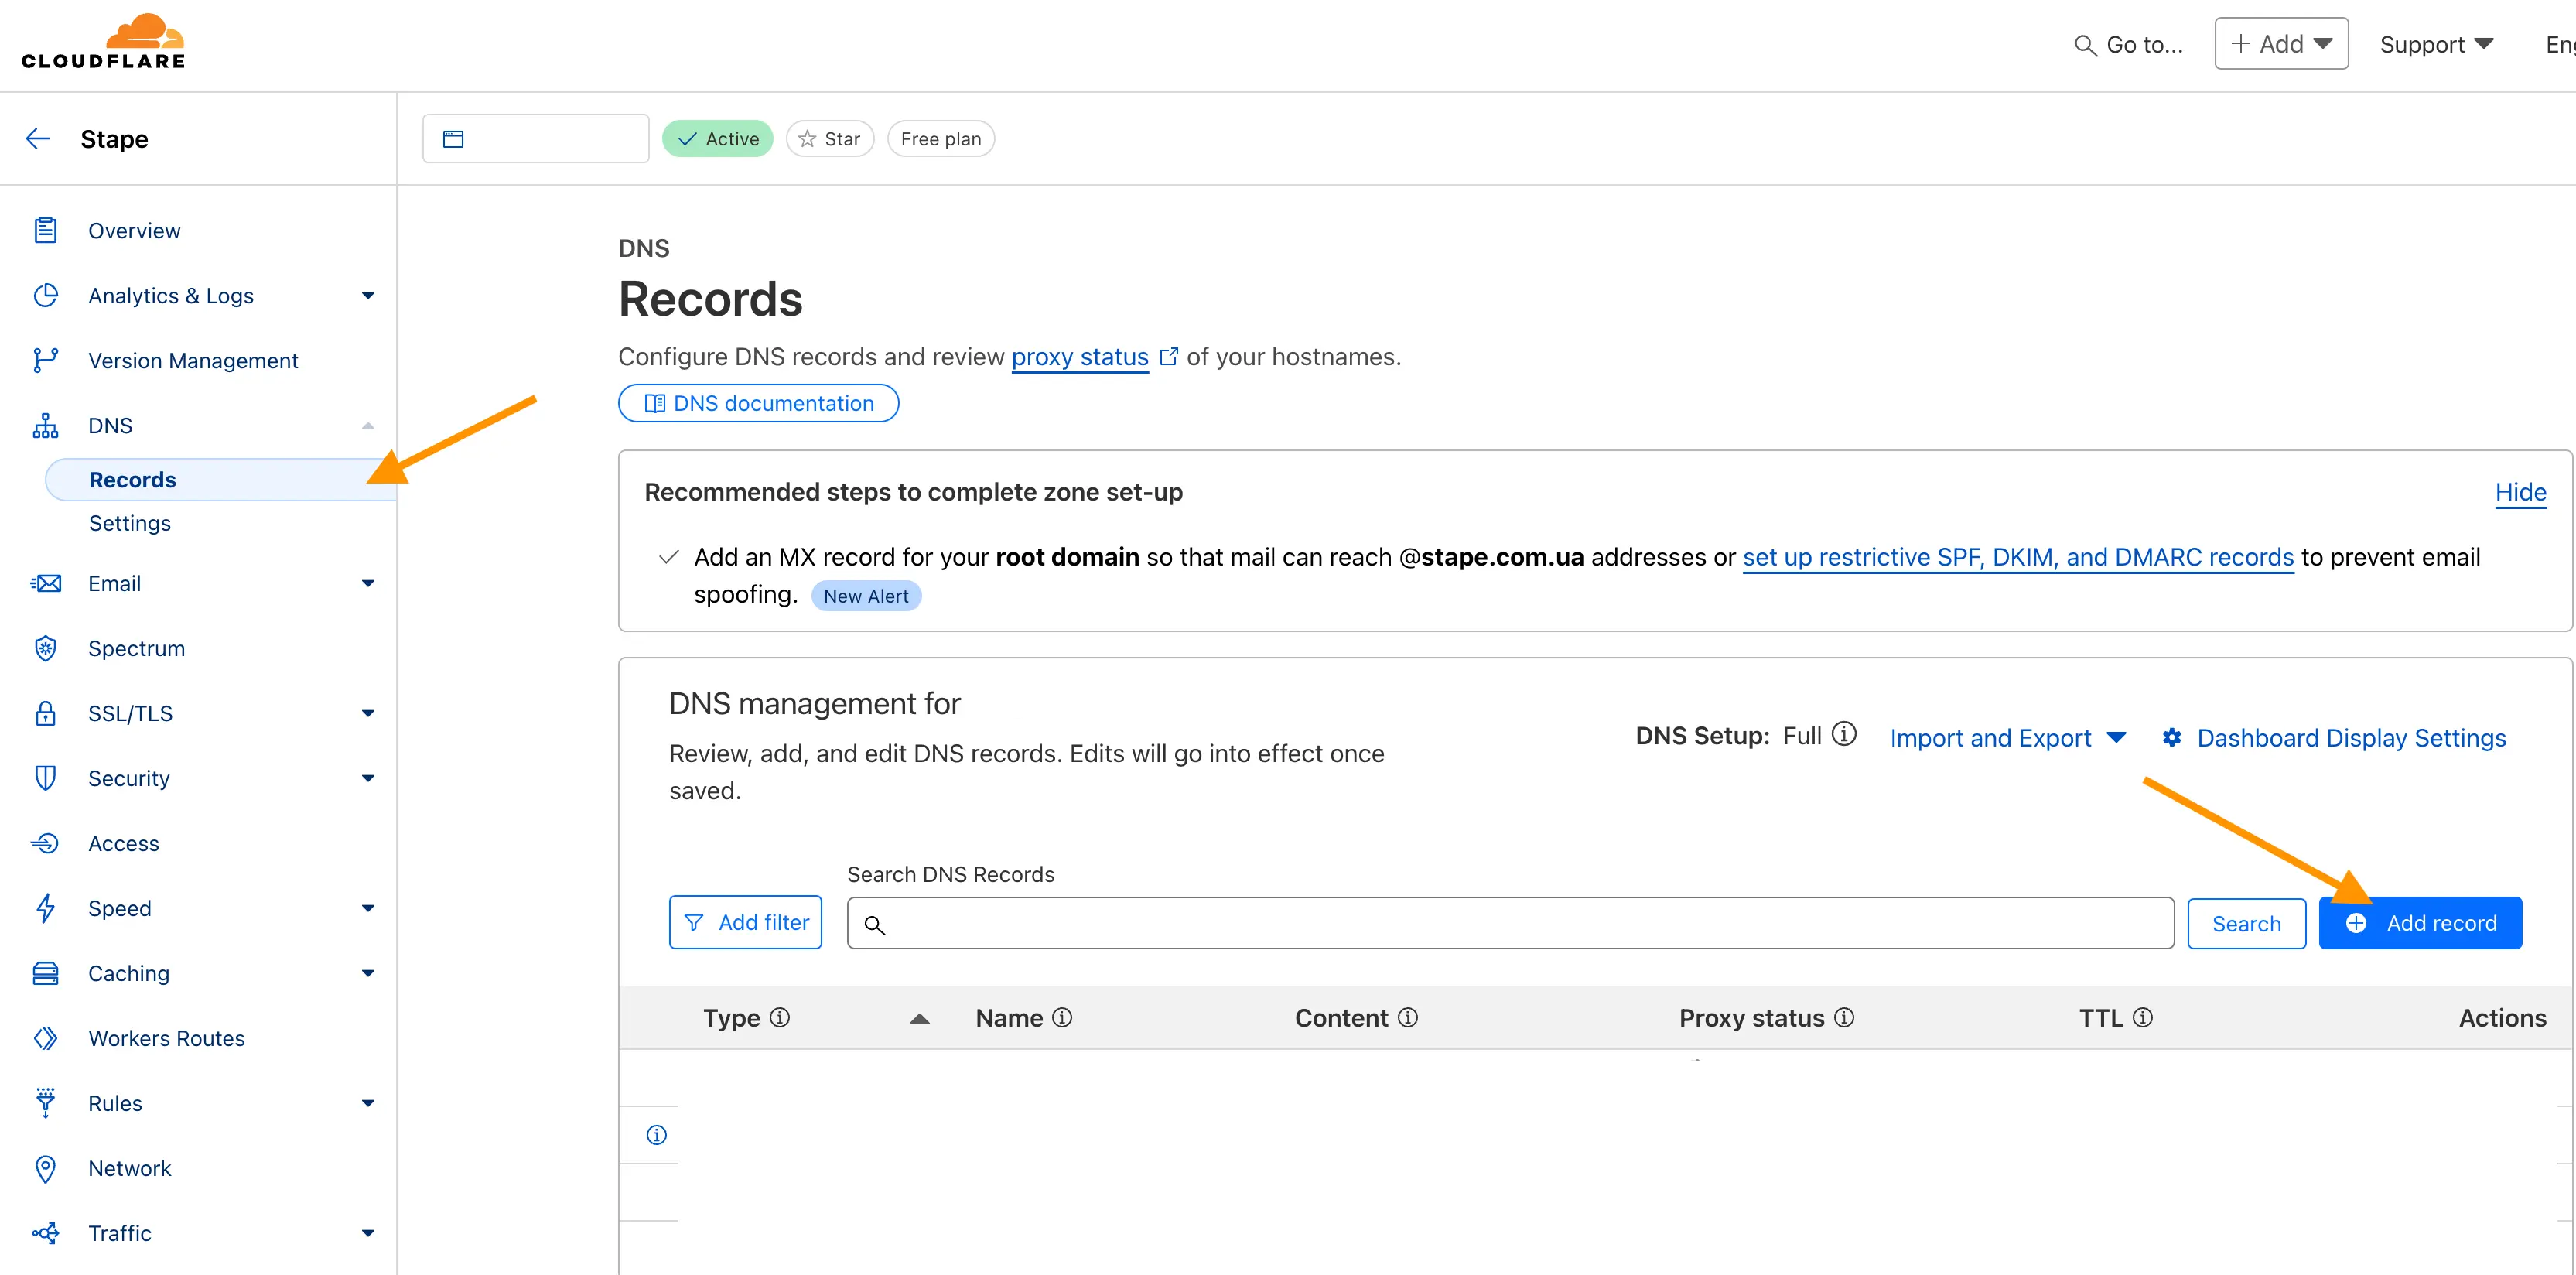
Task: Click the Security shield icon
Action: [x=45, y=778]
